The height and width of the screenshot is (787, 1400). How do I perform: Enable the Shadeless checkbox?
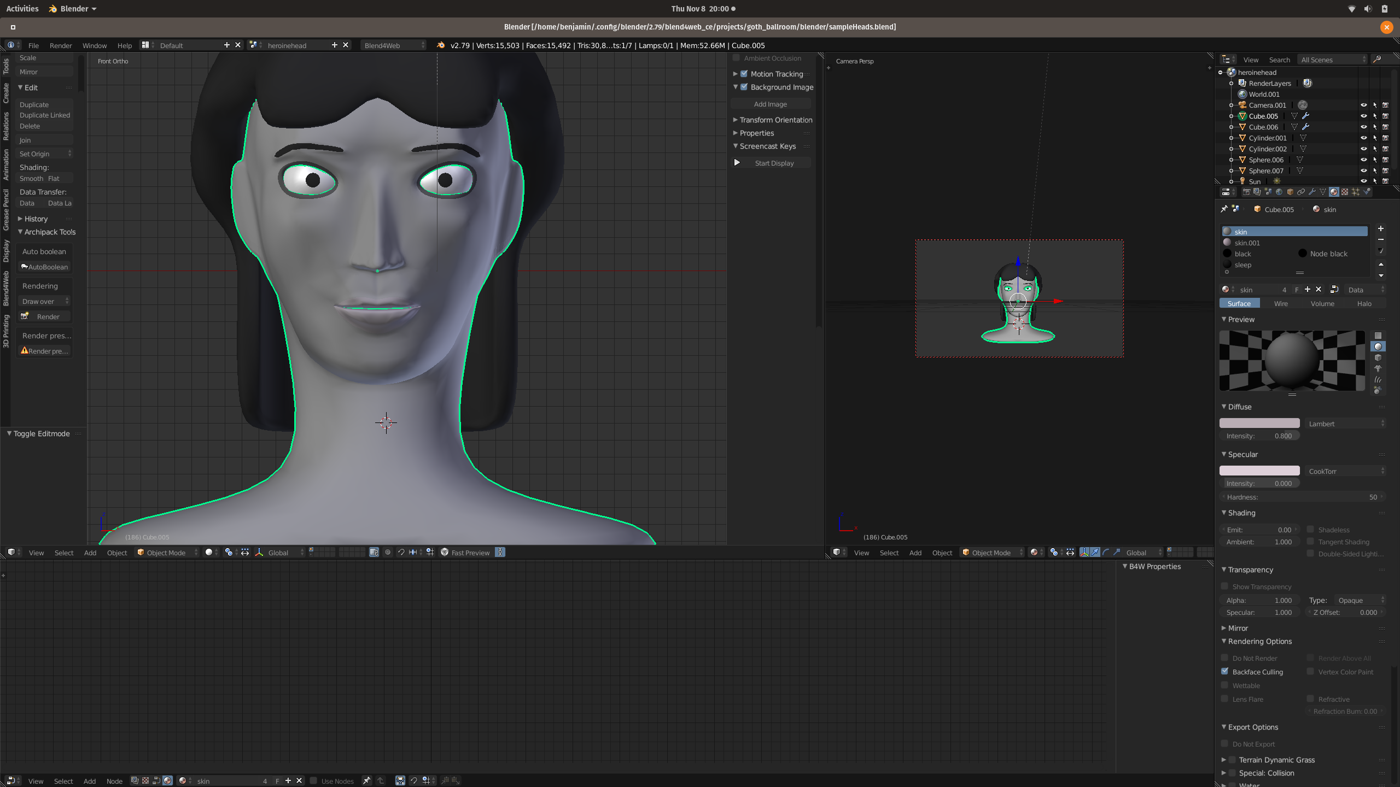tap(1311, 530)
